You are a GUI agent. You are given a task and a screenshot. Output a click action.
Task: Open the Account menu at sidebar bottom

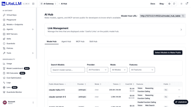click(x=18, y=103)
